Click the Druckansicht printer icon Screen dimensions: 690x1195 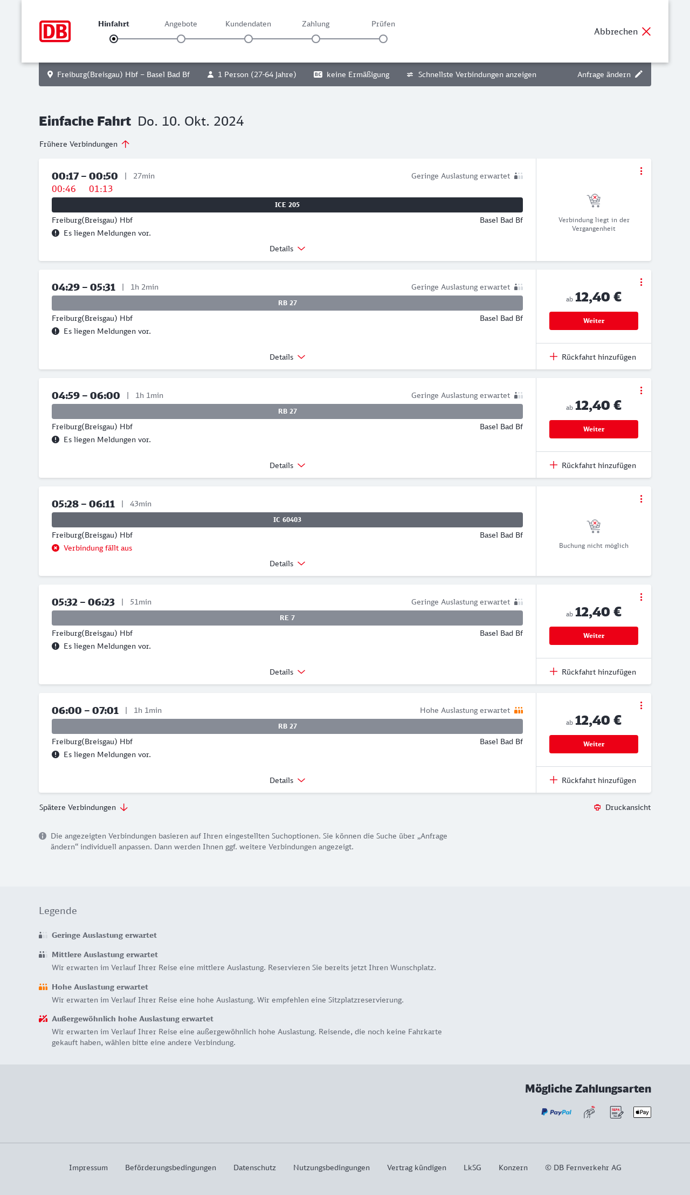coord(597,807)
